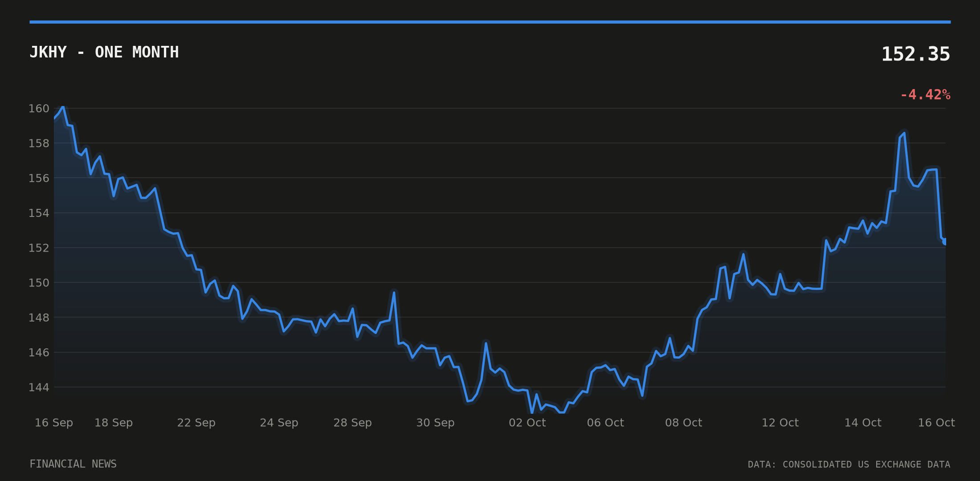Click the 14 Oct date label
This screenshot has height=481, width=980.
[863, 423]
